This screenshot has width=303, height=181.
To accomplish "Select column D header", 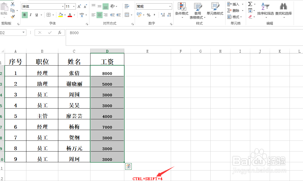I will (x=107, y=51).
